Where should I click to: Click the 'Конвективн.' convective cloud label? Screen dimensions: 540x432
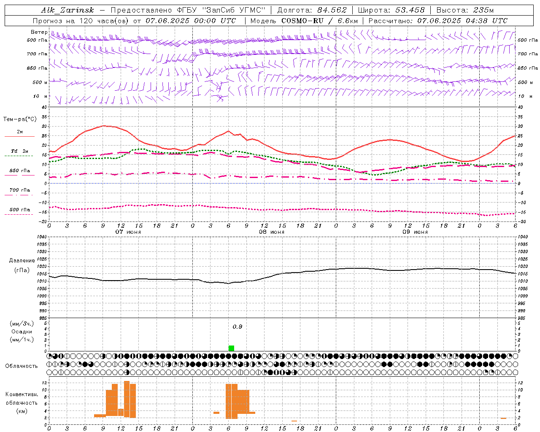tap(22, 394)
